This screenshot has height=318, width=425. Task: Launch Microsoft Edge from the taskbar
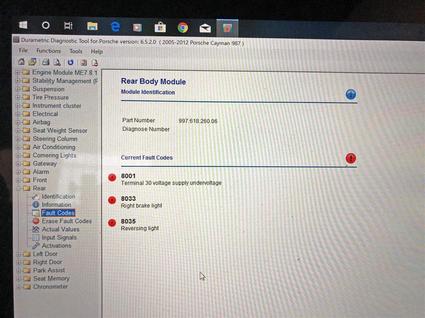click(x=115, y=27)
